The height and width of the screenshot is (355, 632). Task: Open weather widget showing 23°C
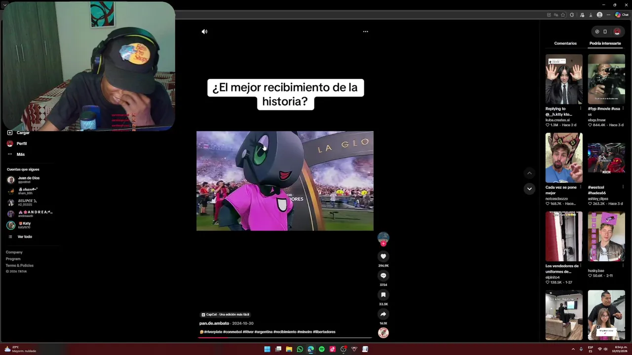click(20, 349)
